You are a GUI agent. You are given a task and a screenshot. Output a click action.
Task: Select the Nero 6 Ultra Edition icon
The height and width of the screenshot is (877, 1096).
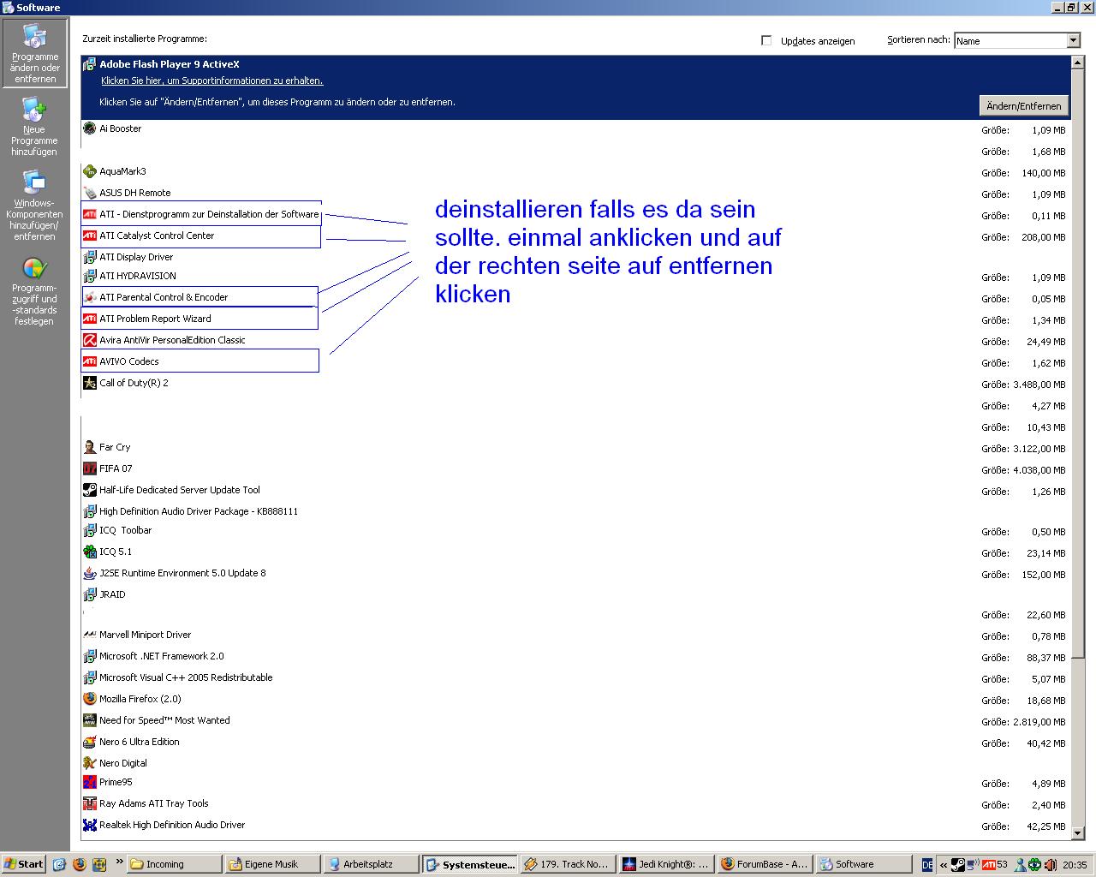click(90, 742)
